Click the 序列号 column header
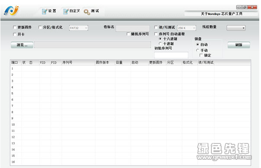The width and height of the screenshot is (261, 168). click(x=78, y=62)
